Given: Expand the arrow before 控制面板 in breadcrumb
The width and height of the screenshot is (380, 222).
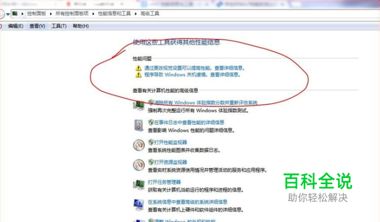Looking at the screenshot, I should pyautogui.click(x=23, y=14).
